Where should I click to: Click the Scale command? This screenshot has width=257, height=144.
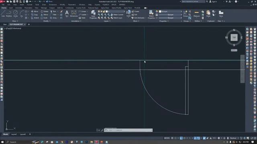click(x=44, y=18)
